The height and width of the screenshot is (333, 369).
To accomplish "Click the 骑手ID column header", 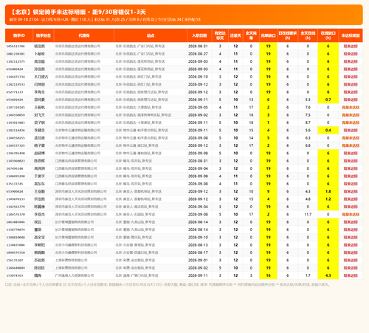I will (x=19, y=35).
